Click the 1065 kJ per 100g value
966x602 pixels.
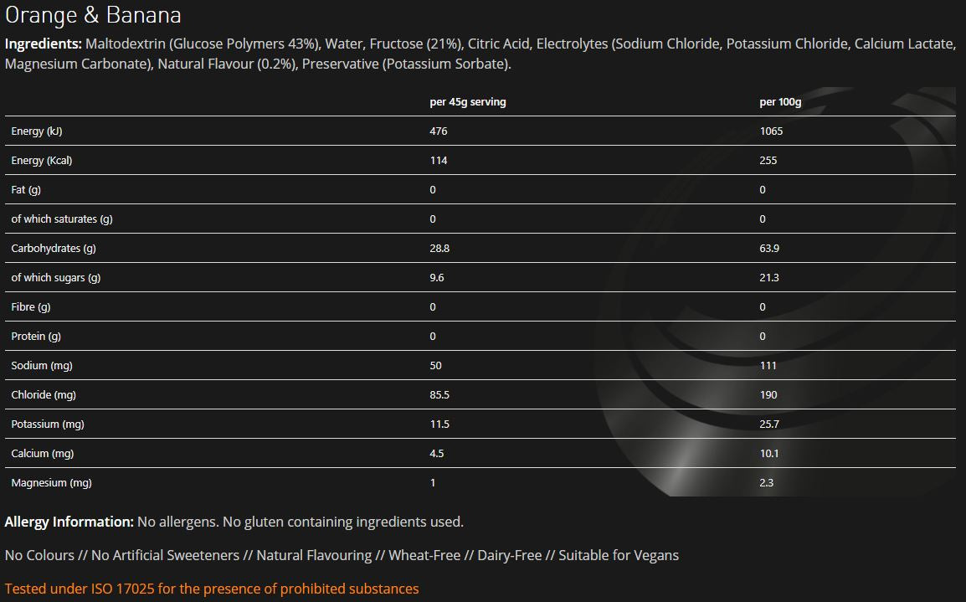(771, 131)
